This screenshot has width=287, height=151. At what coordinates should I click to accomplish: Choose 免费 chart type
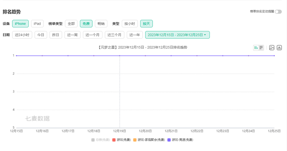(x=86, y=24)
